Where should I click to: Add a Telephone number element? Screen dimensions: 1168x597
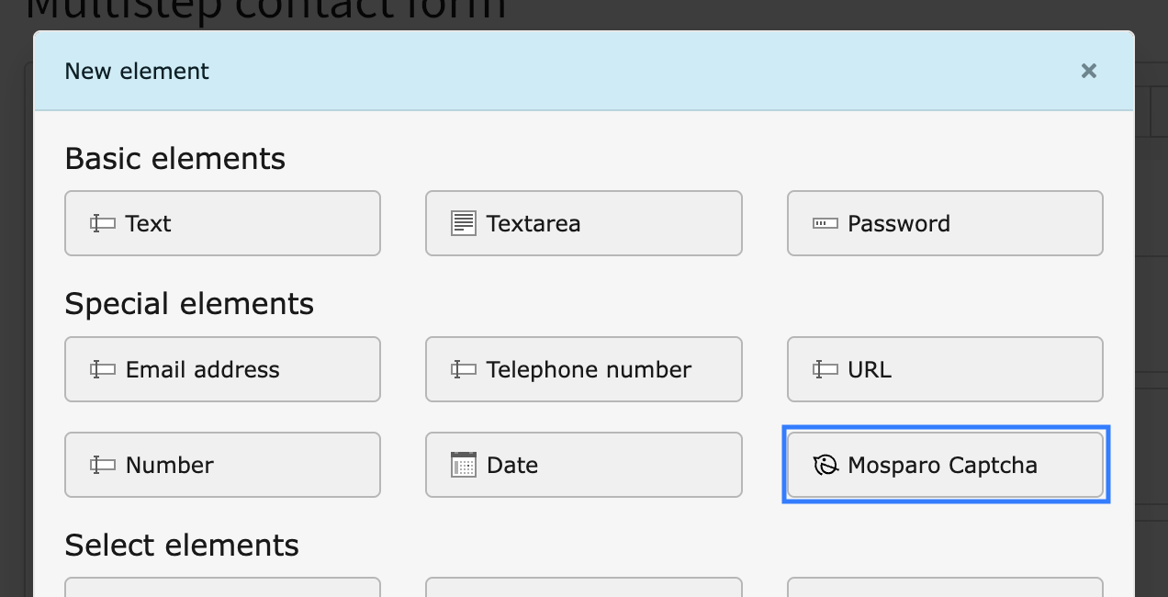click(x=583, y=369)
